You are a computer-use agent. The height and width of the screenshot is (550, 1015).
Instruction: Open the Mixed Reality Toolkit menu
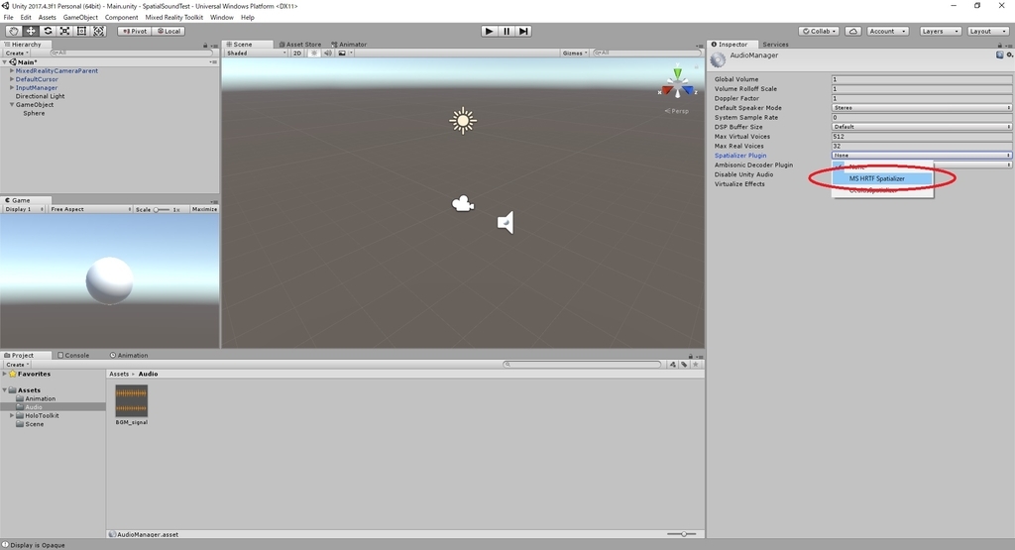pos(174,18)
